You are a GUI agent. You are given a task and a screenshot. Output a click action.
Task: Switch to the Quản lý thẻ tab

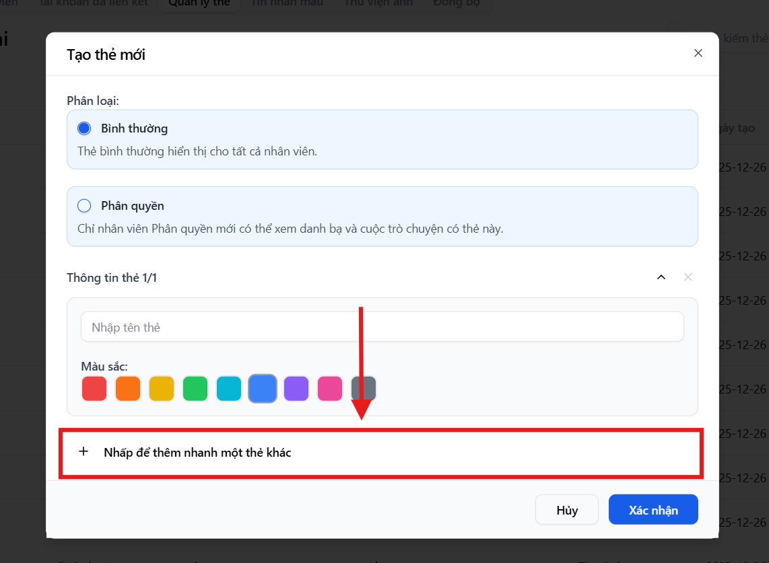coord(199,3)
